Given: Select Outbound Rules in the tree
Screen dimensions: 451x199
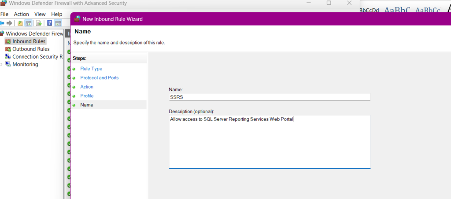Looking at the screenshot, I should 31,49.
